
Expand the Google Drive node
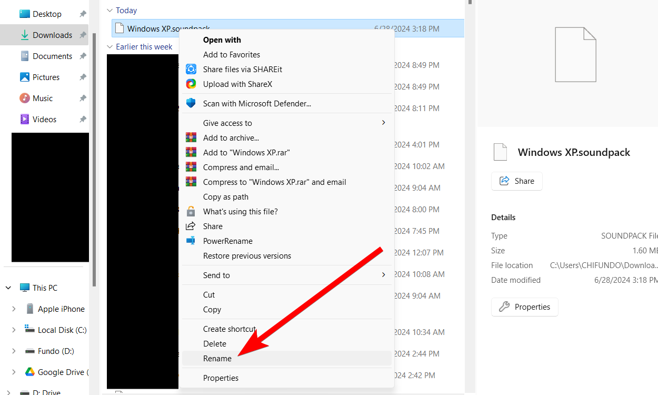coord(14,372)
